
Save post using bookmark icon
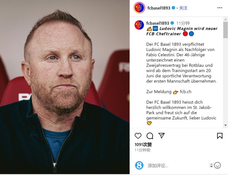pyautogui.click(x=219, y=136)
